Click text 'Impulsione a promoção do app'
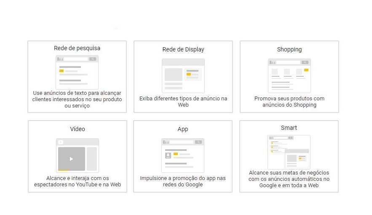The width and height of the screenshot is (372, 215). [x=177, y=178]
